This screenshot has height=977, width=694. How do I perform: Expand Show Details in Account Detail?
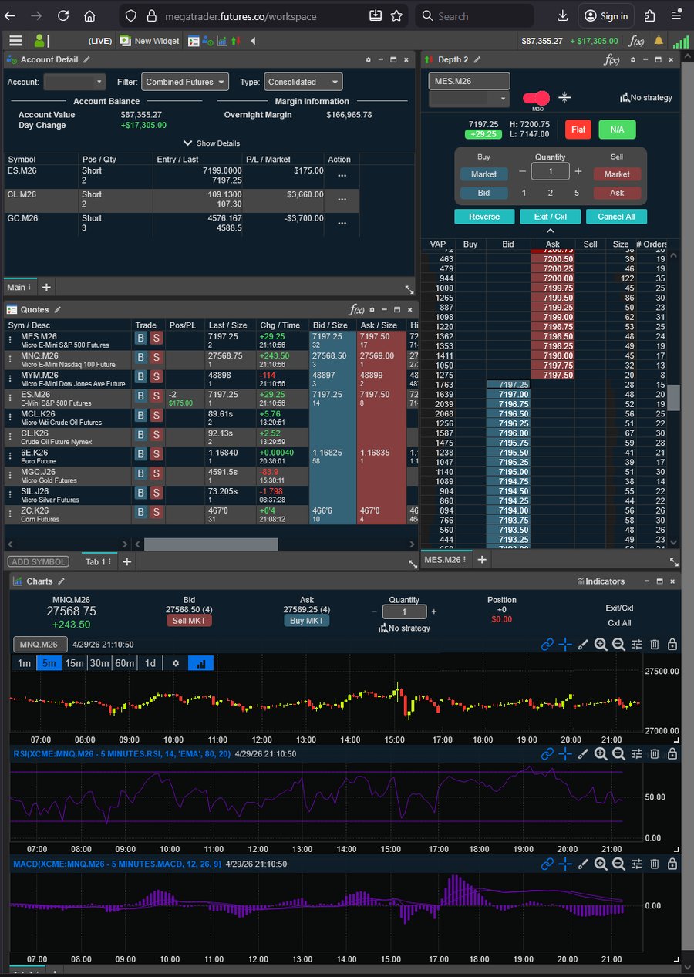point(211,143)
